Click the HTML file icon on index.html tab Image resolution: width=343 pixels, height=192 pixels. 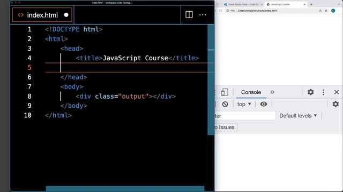pyautogui.click(x=21, y=15)
